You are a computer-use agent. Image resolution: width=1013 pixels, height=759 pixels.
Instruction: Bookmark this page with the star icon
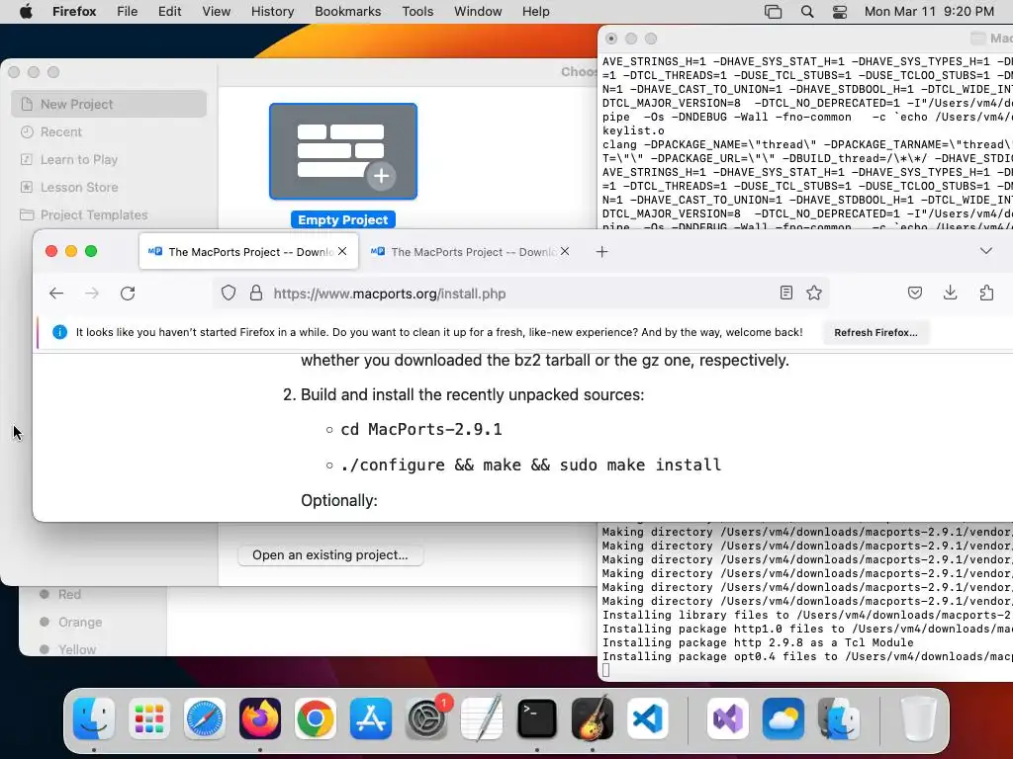click(x=814, y=293)
